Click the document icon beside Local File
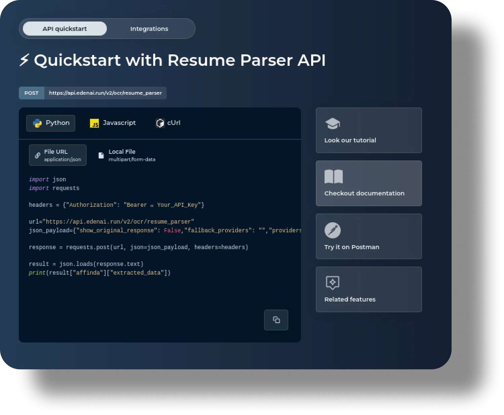 [101, 155]
